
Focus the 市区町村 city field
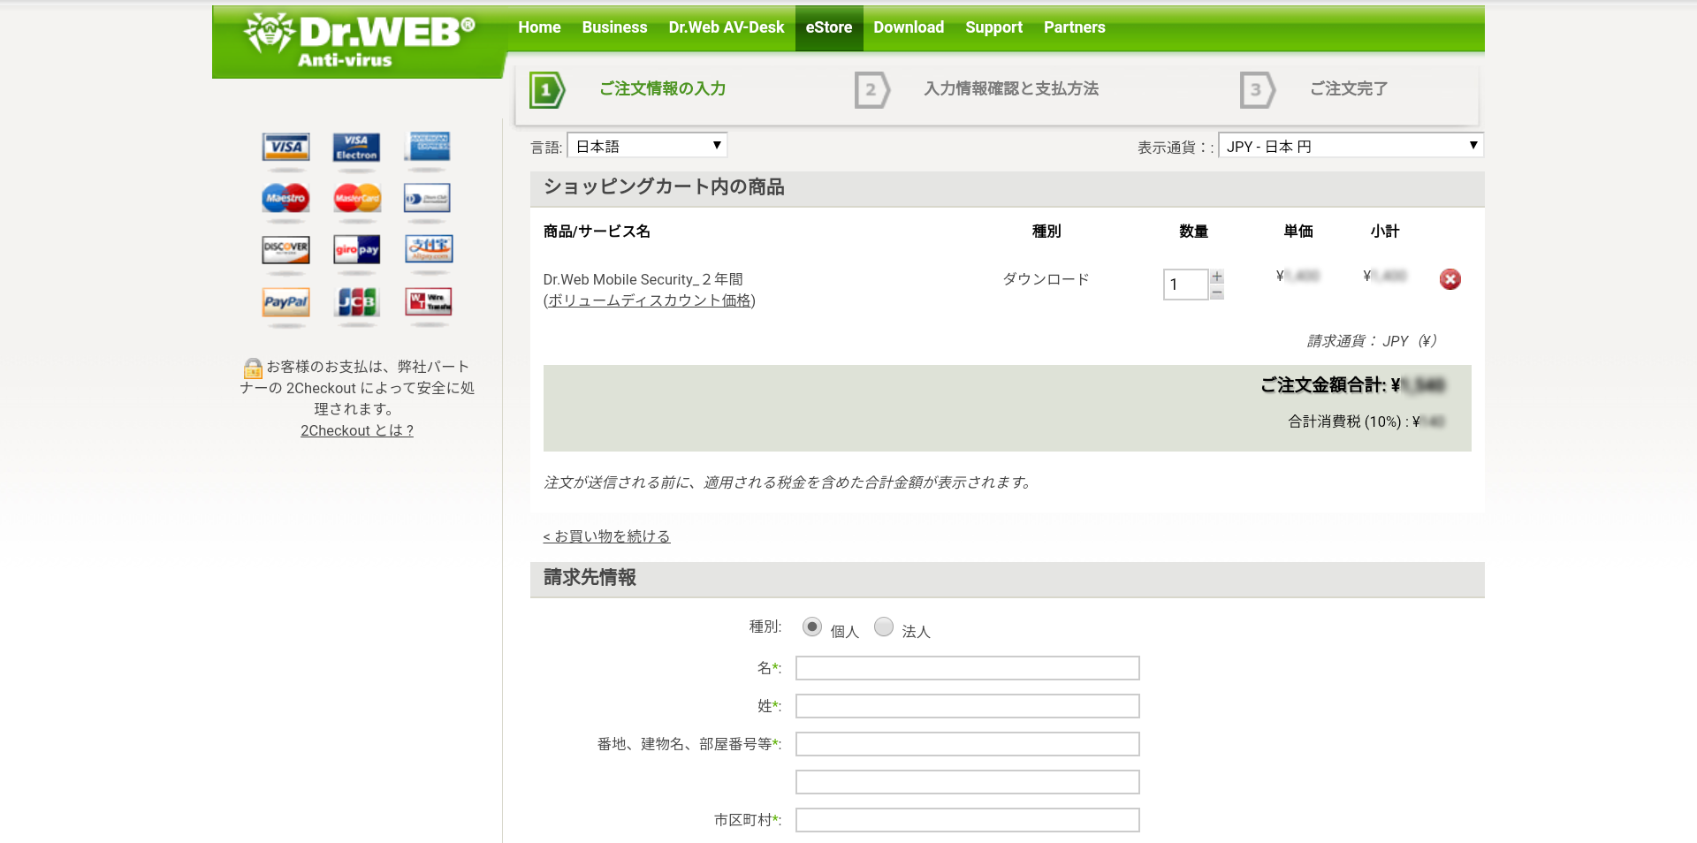(967, 820)
